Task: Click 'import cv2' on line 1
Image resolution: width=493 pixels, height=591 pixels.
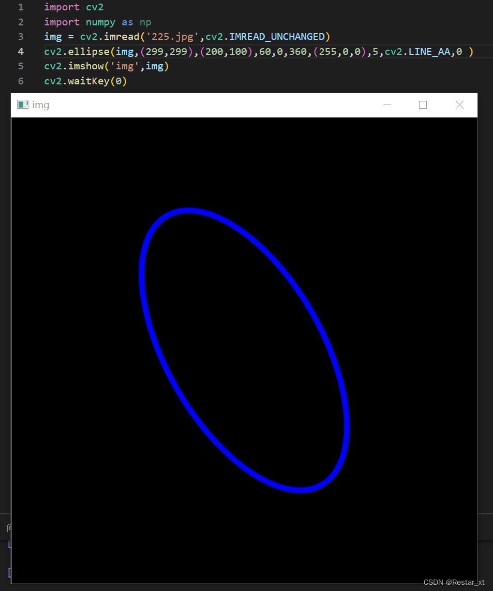Action: click(x=74, y=7)
